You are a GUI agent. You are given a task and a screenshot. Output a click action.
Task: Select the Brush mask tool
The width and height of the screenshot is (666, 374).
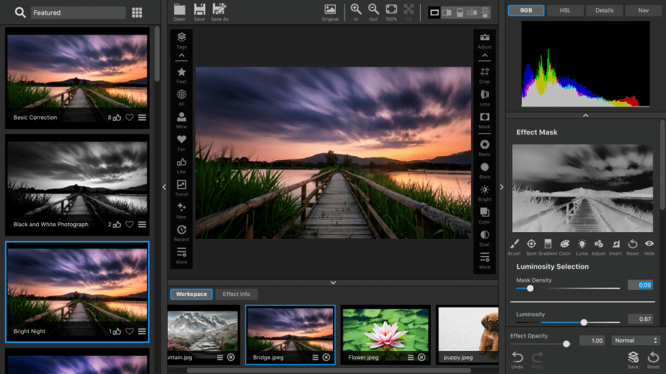(x=514, y=244)
